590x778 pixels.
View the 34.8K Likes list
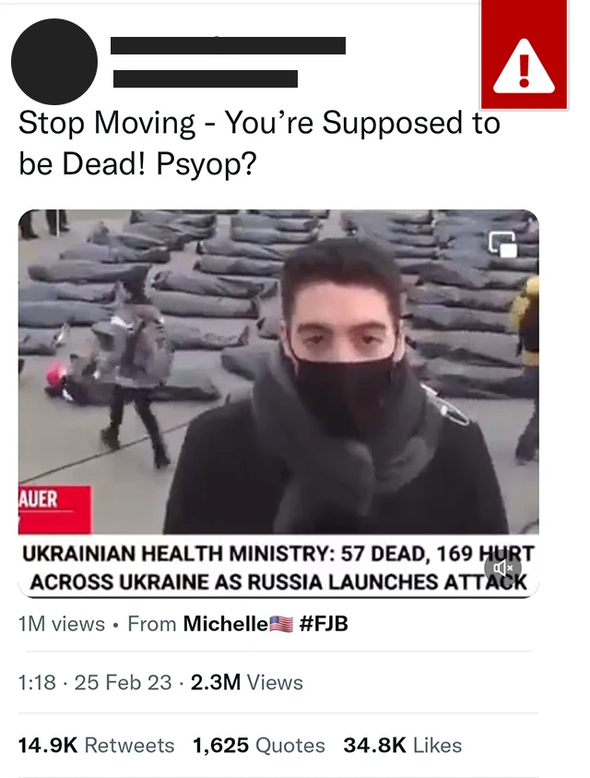[x=403, y=746]
